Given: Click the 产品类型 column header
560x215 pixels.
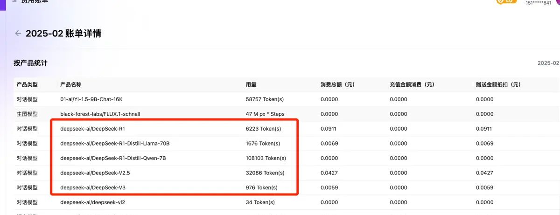Looking at the screenshot, I should 27,84.
